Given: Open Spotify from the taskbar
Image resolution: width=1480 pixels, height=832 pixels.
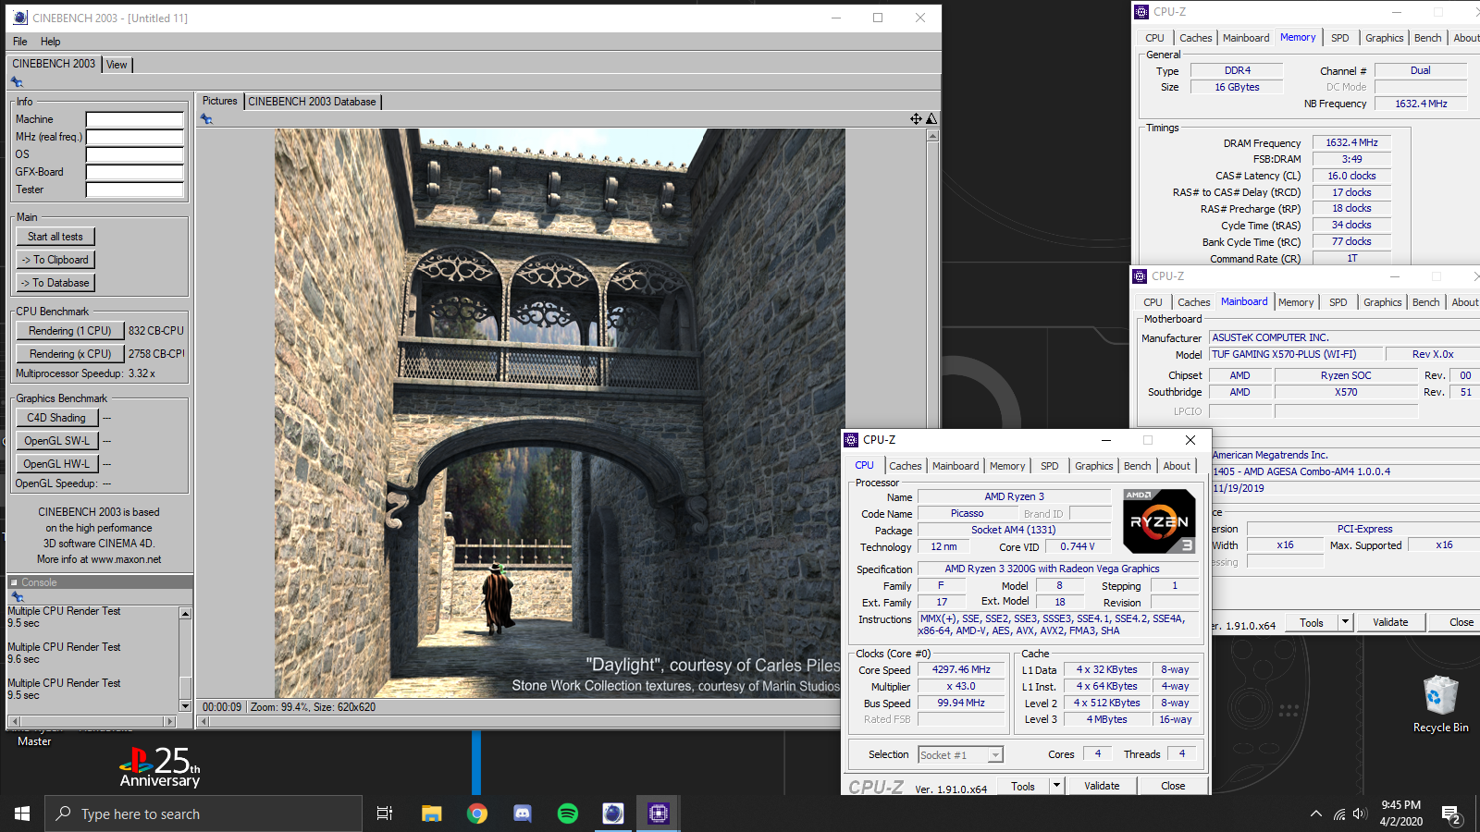Looking at the screenshot, I should click(568, 814).
